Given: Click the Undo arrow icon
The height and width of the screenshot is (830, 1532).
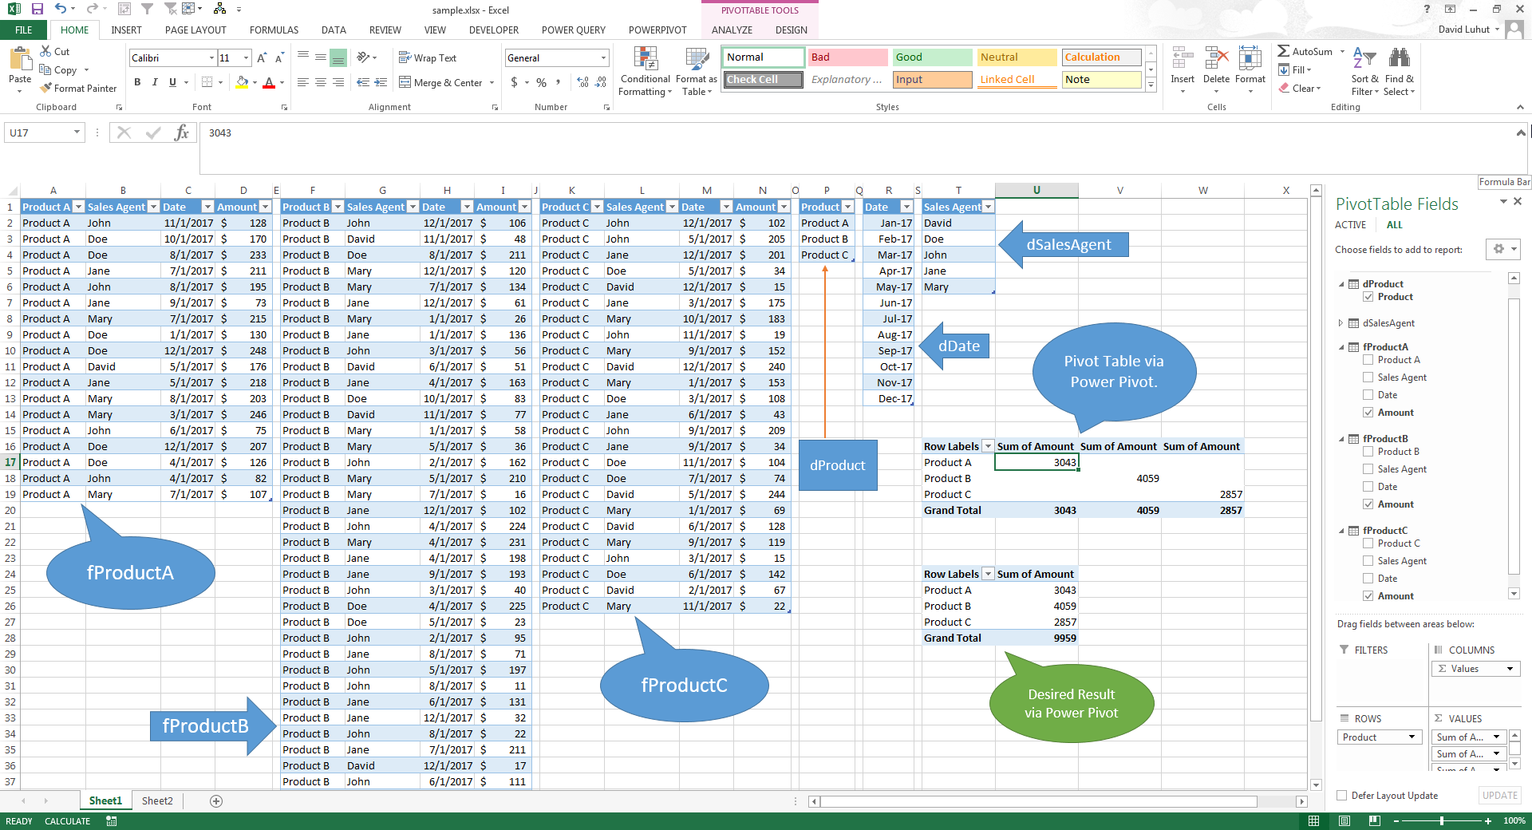Looking at the screenshot, I should click(x=61, y=9).
